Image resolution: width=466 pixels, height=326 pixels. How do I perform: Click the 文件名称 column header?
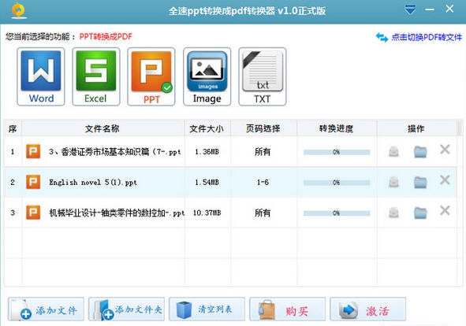103,128
